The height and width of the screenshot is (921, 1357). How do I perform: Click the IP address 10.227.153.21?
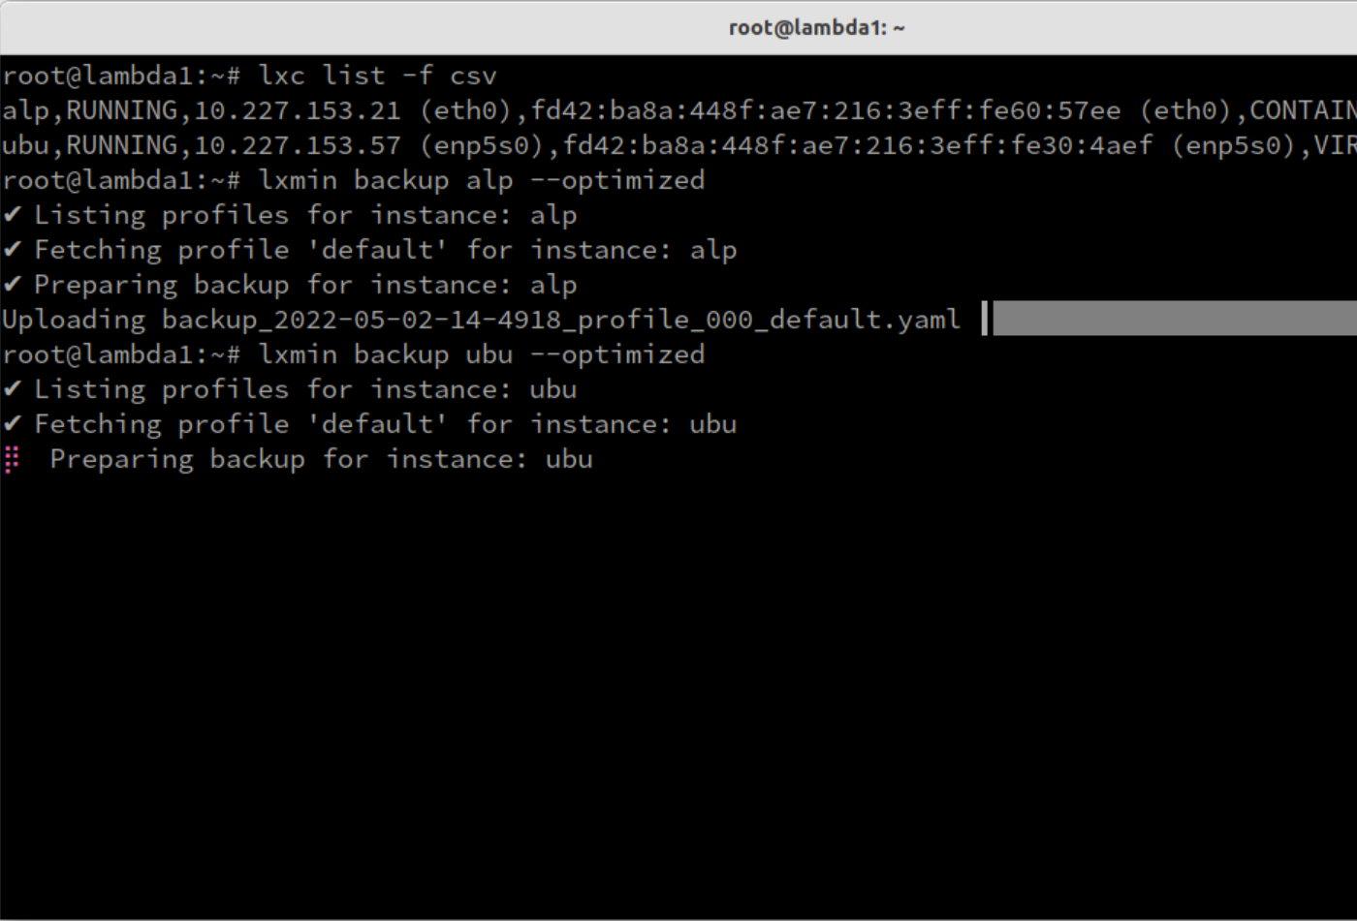(298, 110)
